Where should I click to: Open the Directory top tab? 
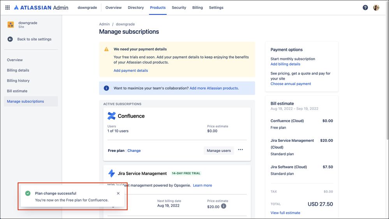(x=136, y=7)
